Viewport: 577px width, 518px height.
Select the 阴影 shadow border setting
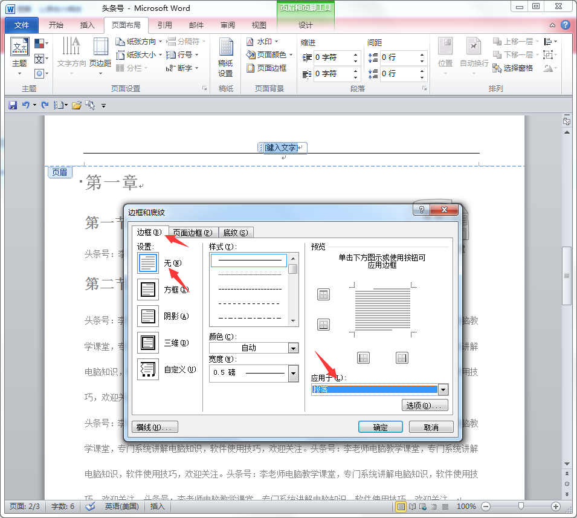click(x=148, y=316)
